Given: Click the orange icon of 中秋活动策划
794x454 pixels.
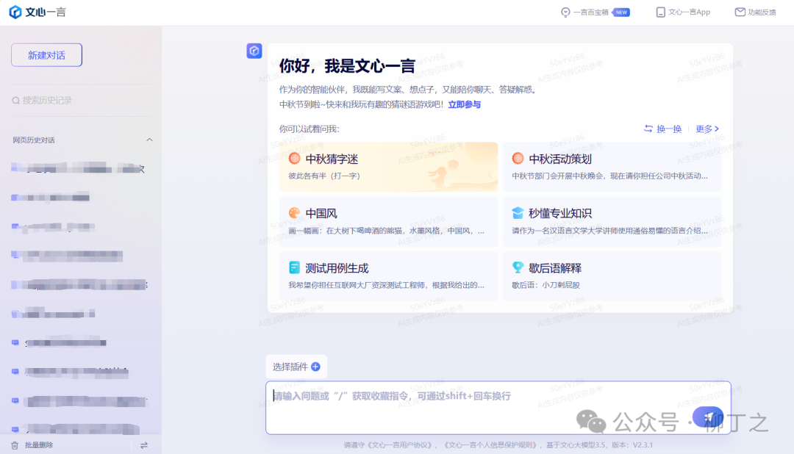Looking at the screenshot, I should click(518, 159).
